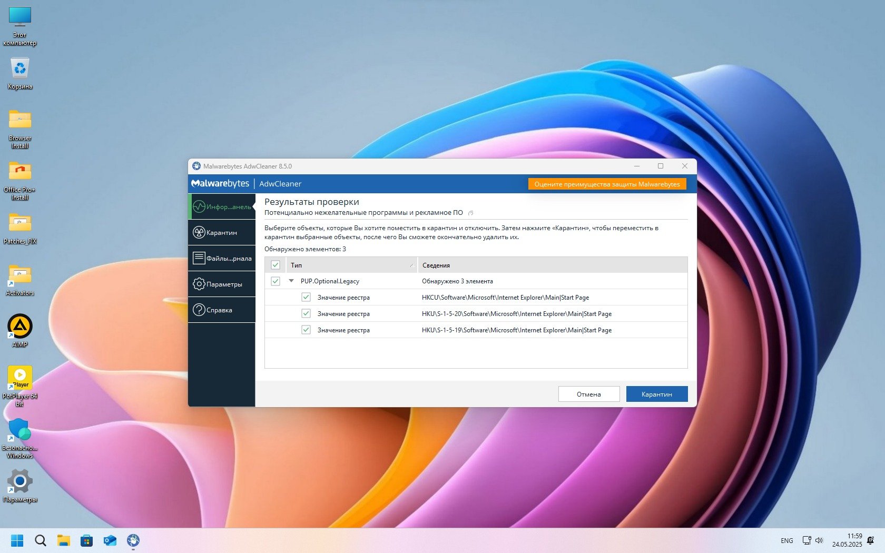Switch to the Информационная панель dashboard tab
The height and width of the screenshot is (553, 885).
pyautogui.click(x=222, y=206)
